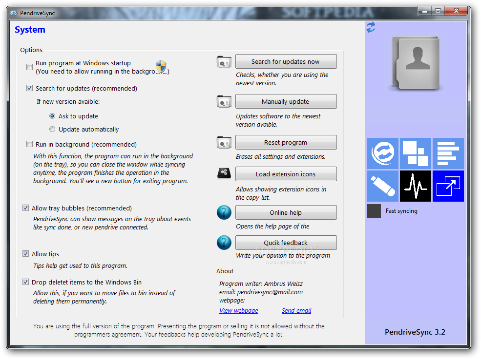
Task: Enable Run in background (recommended)
Action: (29, 144)
